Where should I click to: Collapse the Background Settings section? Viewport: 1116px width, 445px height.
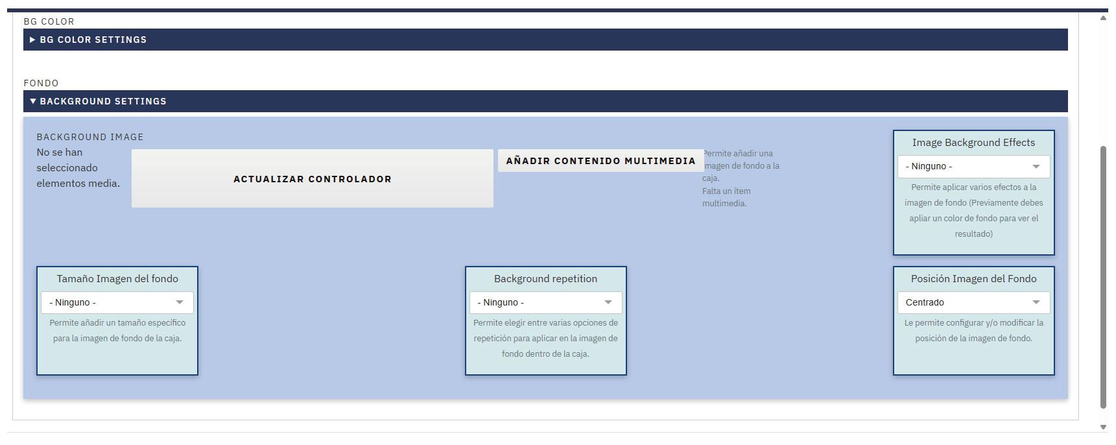(x=545, y=101)
